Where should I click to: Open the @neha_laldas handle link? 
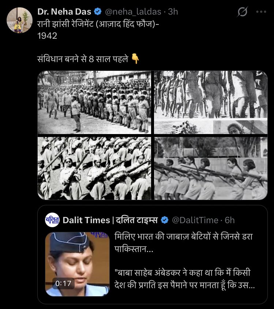(133, 12)
